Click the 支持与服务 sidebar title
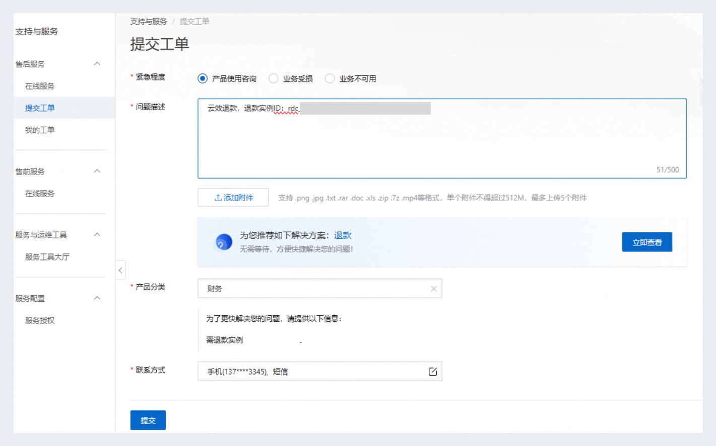This screenshot has height=446, width=716. click(x=37, y=31)
